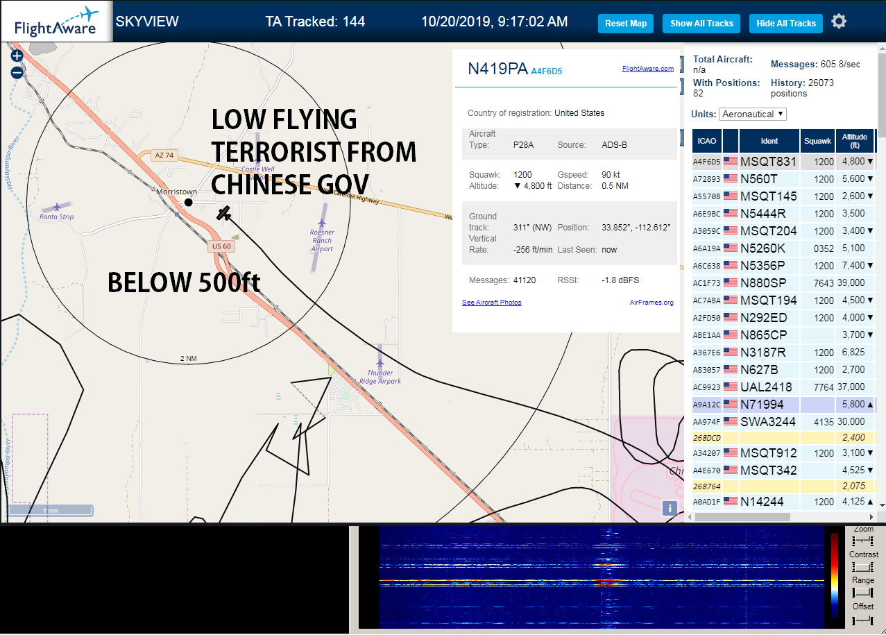Click the FlightAware logo

point(56,21)
